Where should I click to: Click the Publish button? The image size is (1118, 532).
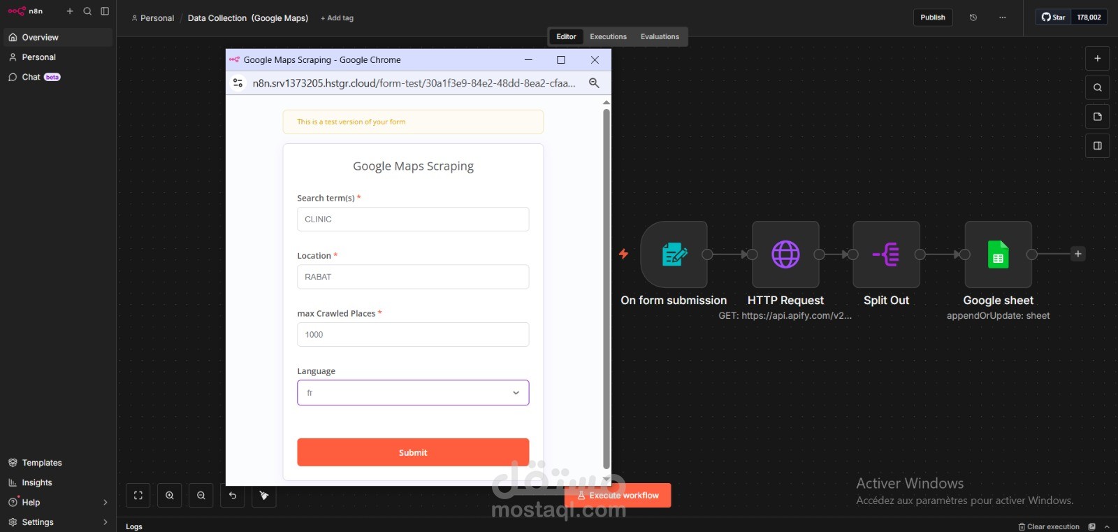coord(933,17)
